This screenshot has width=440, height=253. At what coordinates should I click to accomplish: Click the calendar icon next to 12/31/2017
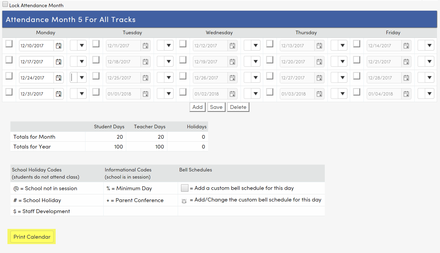tap(59, 93)
